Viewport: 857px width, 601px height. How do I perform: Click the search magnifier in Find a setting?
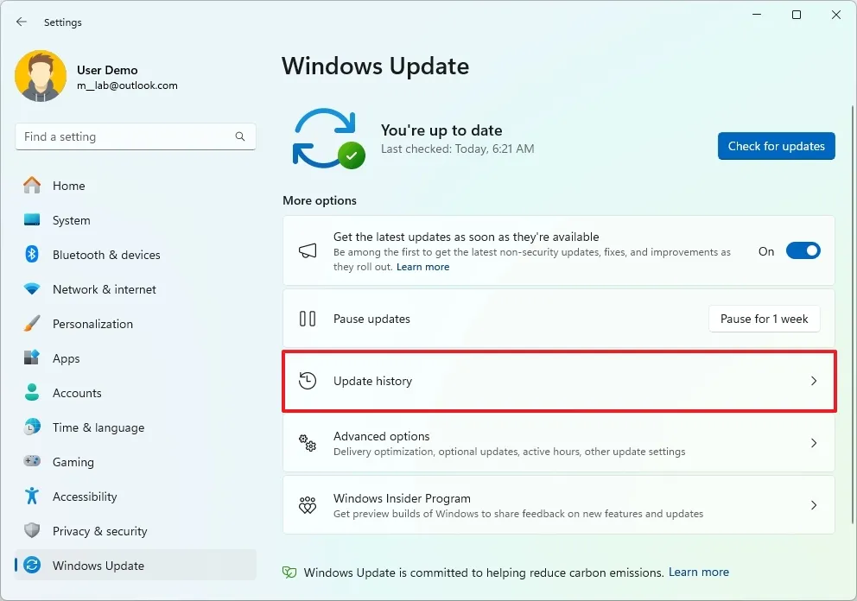pos(239,136)
